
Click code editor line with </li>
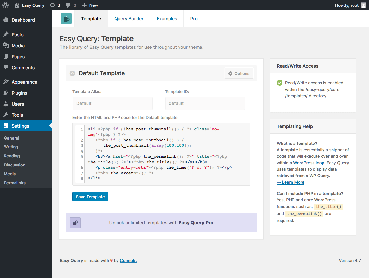click(x=94, y=178)
